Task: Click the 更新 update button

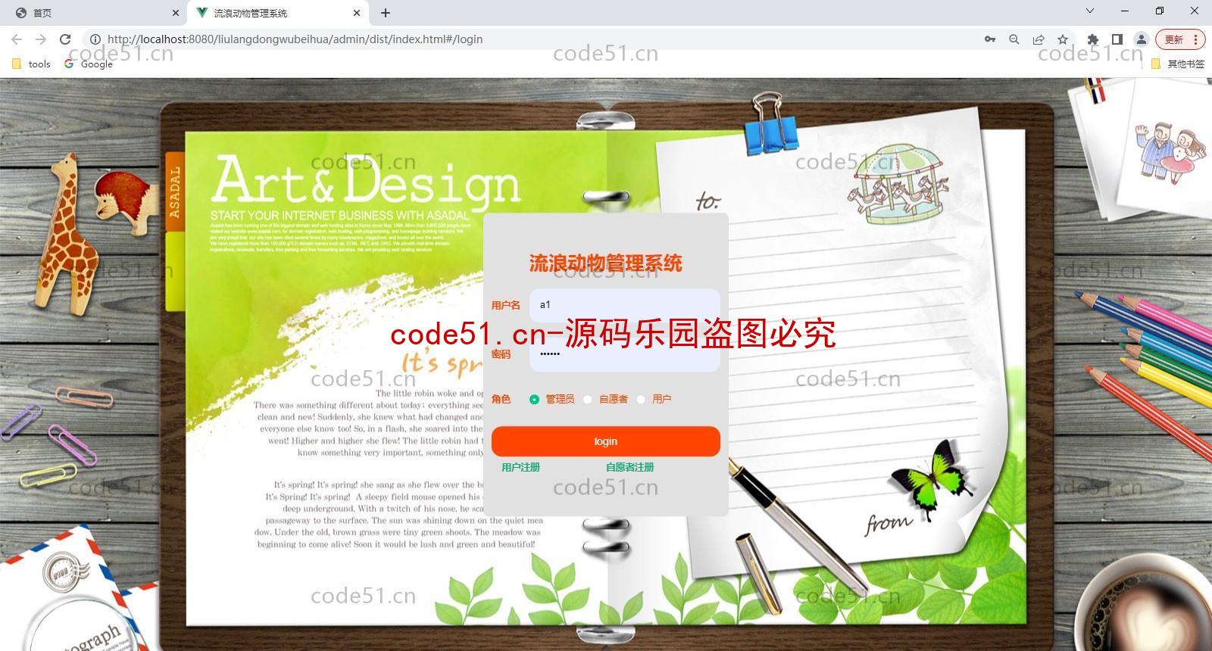Action: pyautogui.click(x=1179, y=39)
